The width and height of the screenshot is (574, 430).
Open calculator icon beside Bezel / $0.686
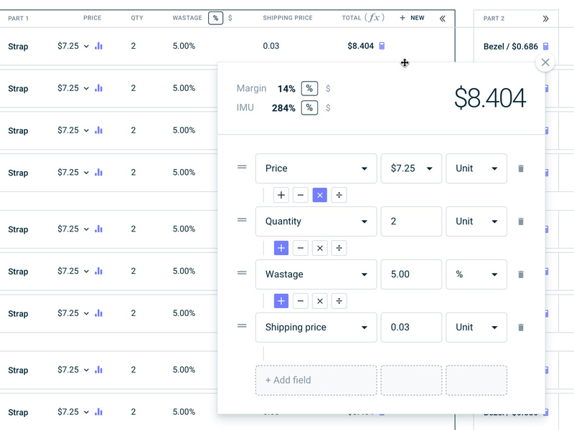click(545, 46)
